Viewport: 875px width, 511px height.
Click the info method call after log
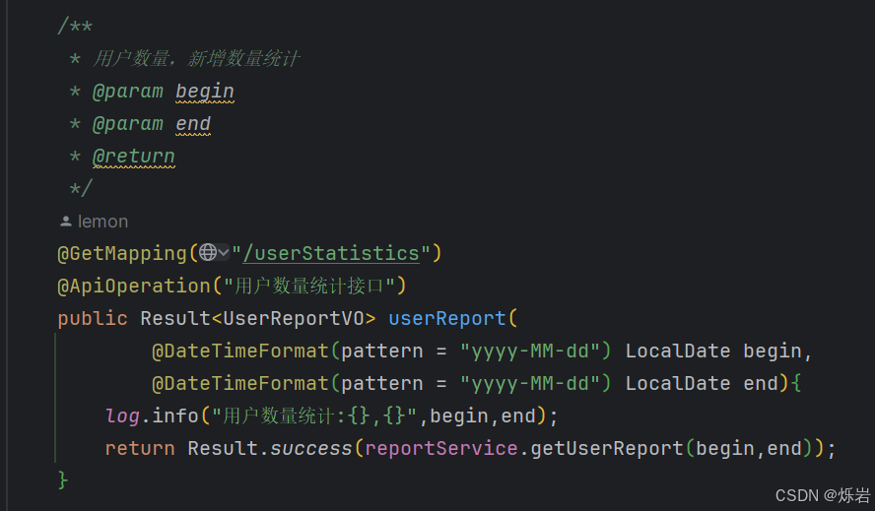pyautogui.click(x=175, y=415)
